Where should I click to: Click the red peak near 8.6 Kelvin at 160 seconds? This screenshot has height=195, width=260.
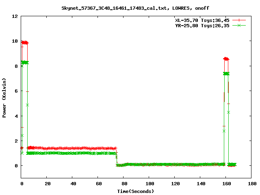[226, 58]
